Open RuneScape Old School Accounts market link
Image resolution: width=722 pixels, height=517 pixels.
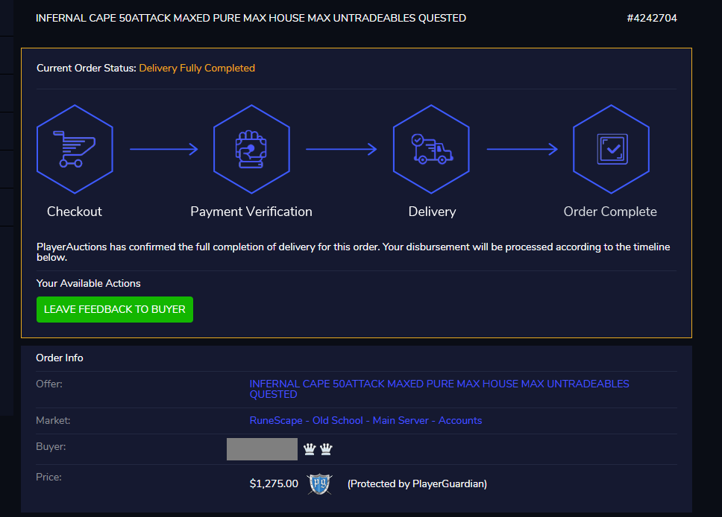coord(365,420)
